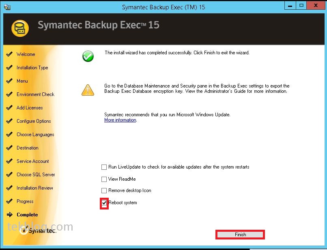This screenshot has height=250, width=327.
Task: Click checkmark beside Configure Options
Action: [9, 121]
